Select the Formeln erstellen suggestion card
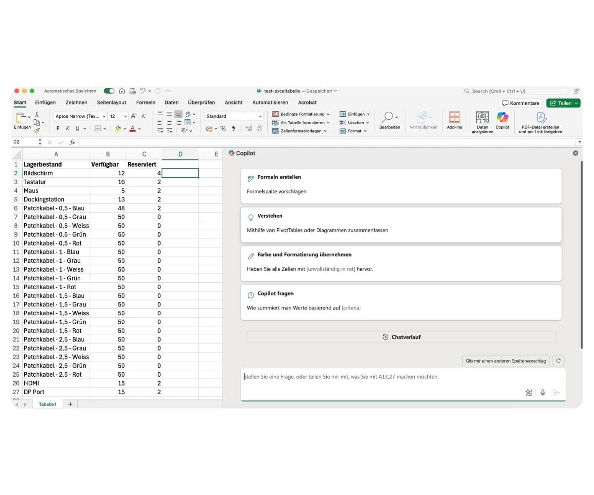This screenshot has height=495, width=594. [401, 186]
